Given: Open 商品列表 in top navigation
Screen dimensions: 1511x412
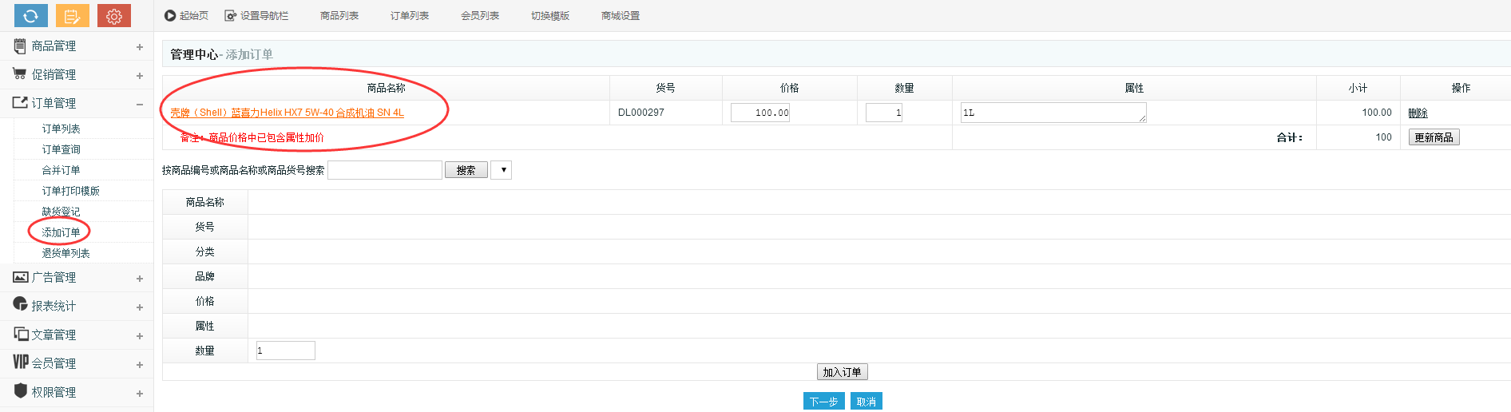Looking at the screenshot, I should 339,16.
